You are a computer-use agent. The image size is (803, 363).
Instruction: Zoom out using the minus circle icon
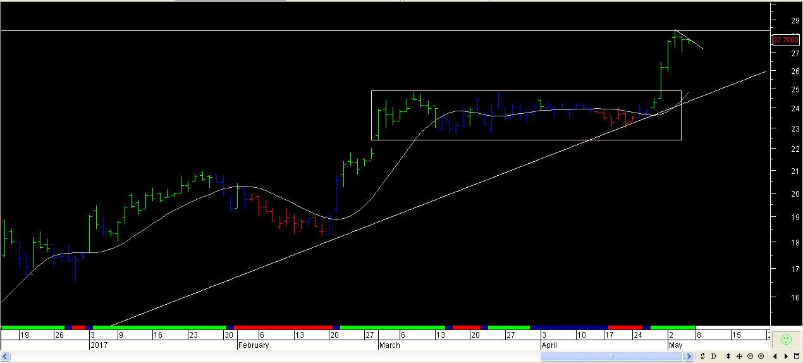750,356
